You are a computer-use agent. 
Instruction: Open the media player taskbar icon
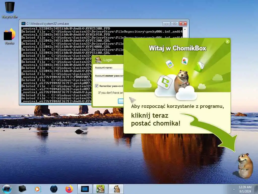tap(38, 189)
